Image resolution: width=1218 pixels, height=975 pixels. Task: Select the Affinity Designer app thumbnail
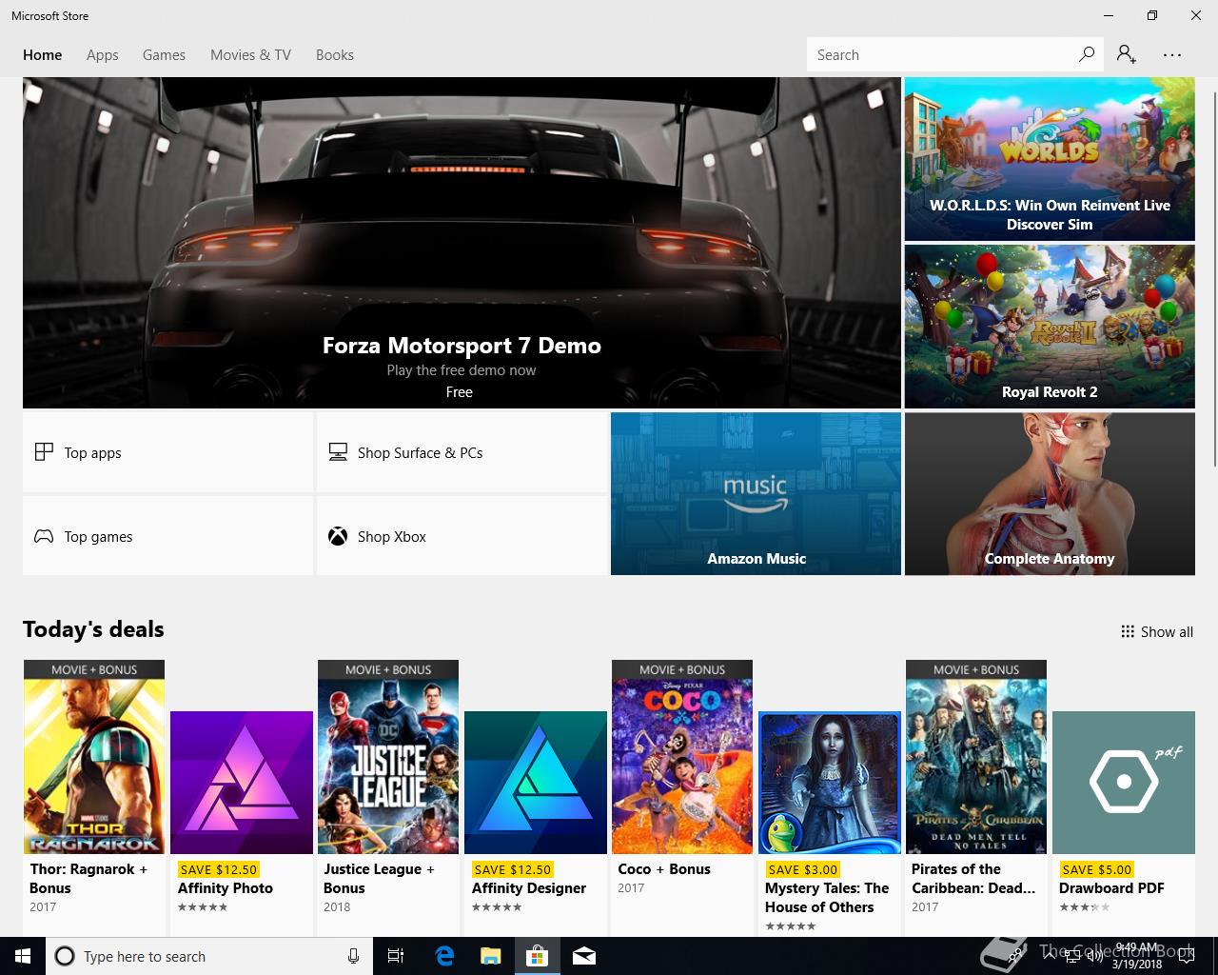[536, 783]
